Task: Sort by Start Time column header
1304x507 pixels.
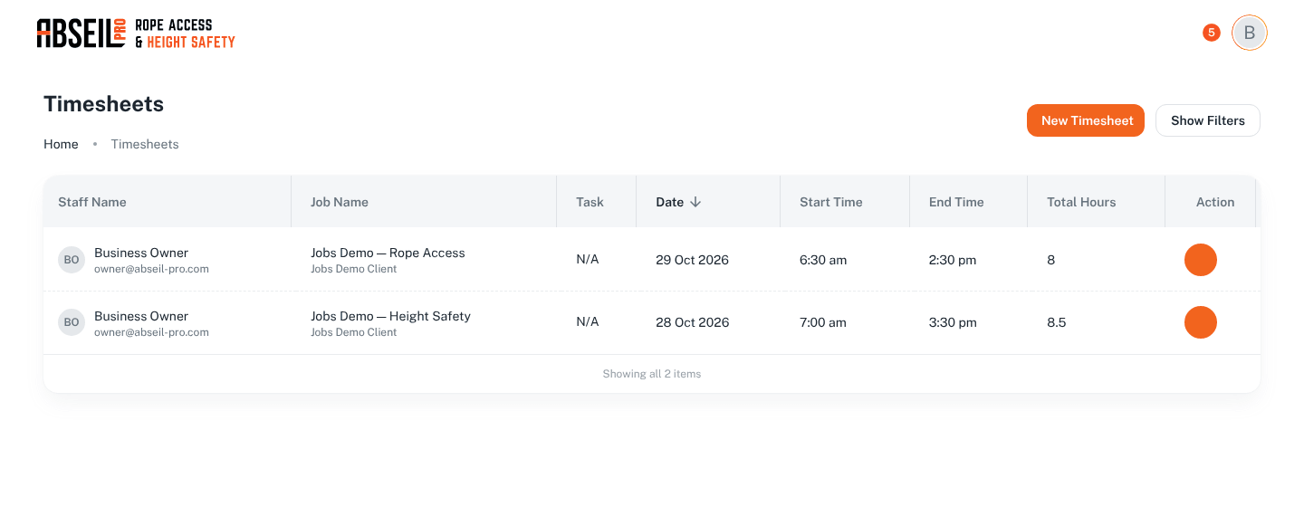Action: coord(831,202)
